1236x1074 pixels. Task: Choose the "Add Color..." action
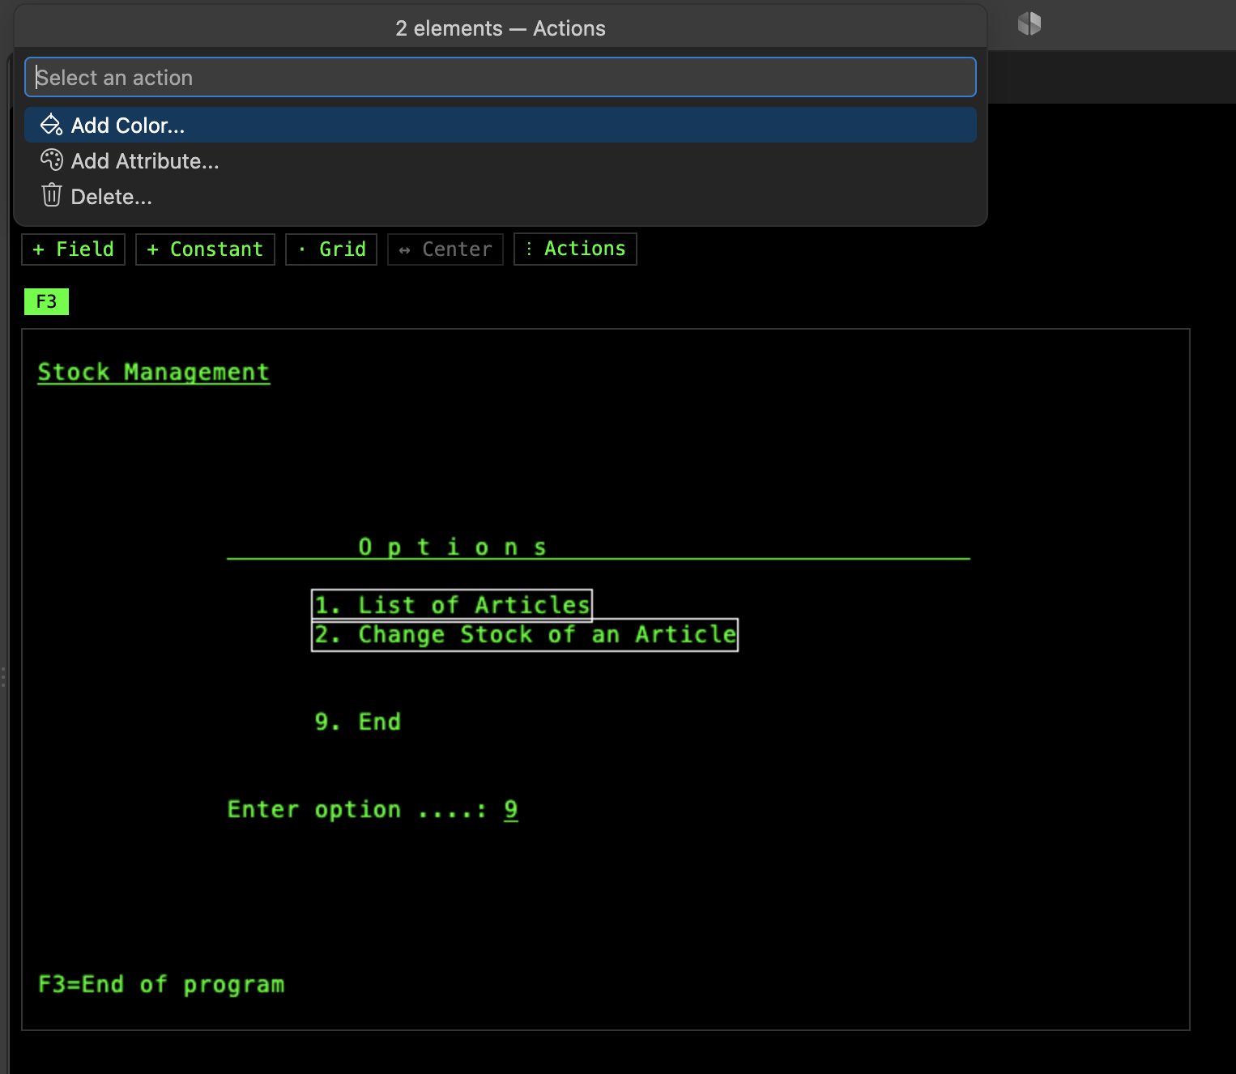coord(500,125)
